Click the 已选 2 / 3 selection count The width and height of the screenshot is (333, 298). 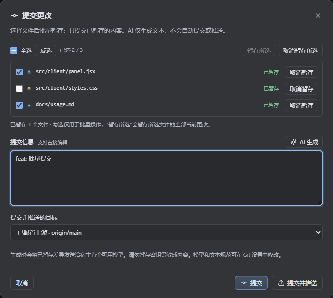[x=71, y=50]
